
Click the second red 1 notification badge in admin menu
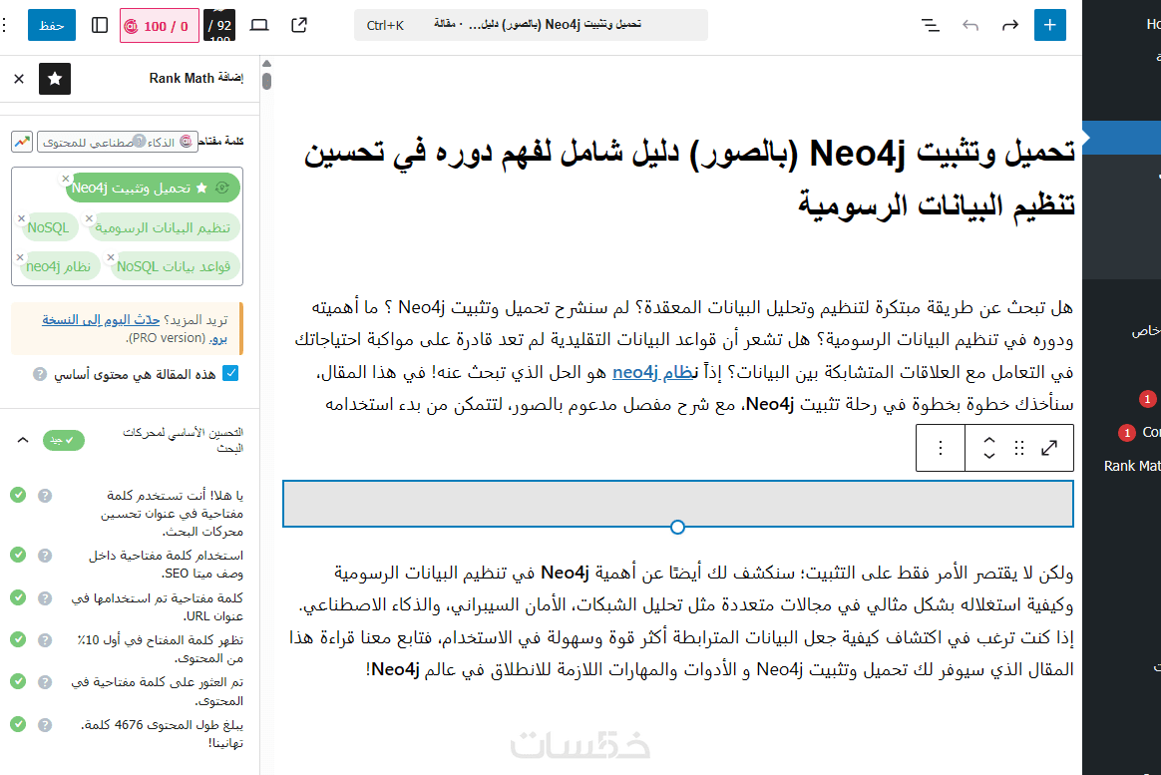coord(1127,432)
